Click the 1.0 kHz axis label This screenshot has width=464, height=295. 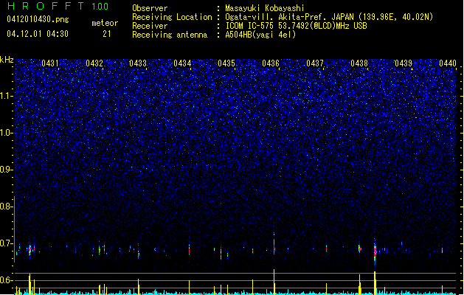click(6, 133)
